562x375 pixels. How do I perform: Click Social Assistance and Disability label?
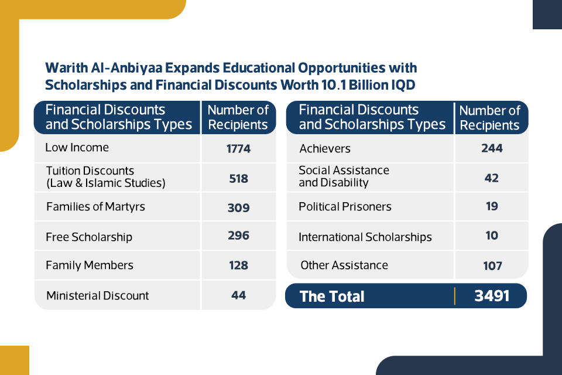coord(344,176)
